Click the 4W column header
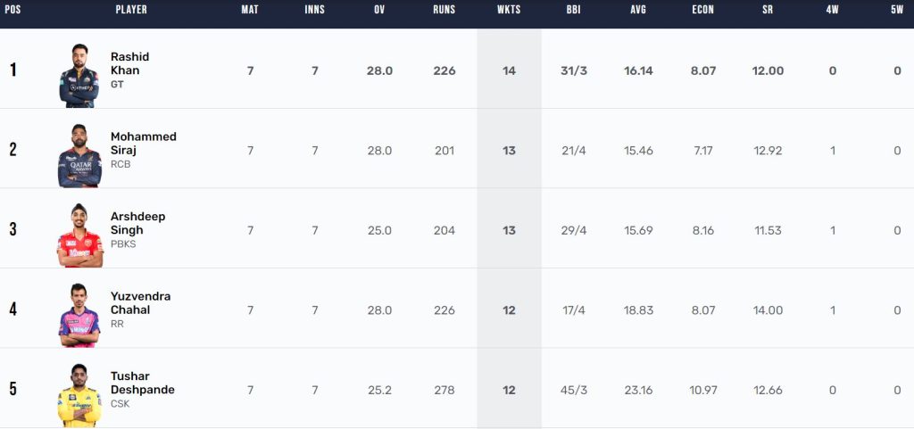 833,10
